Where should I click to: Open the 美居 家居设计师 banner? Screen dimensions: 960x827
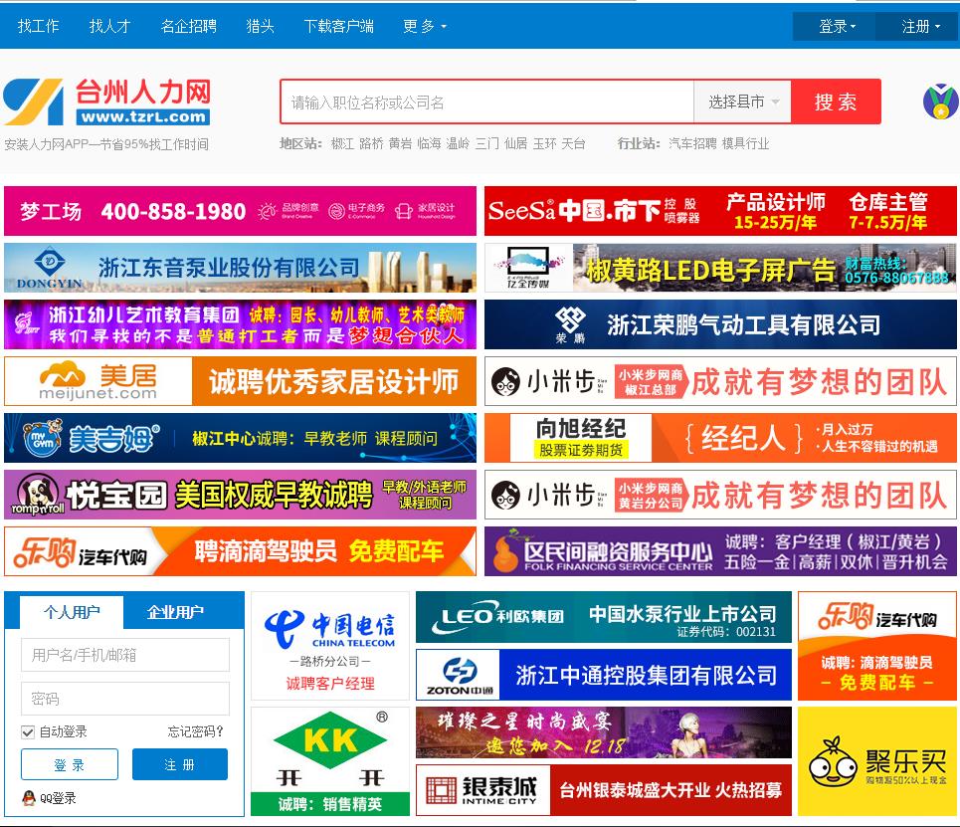(x=240, y=381)
